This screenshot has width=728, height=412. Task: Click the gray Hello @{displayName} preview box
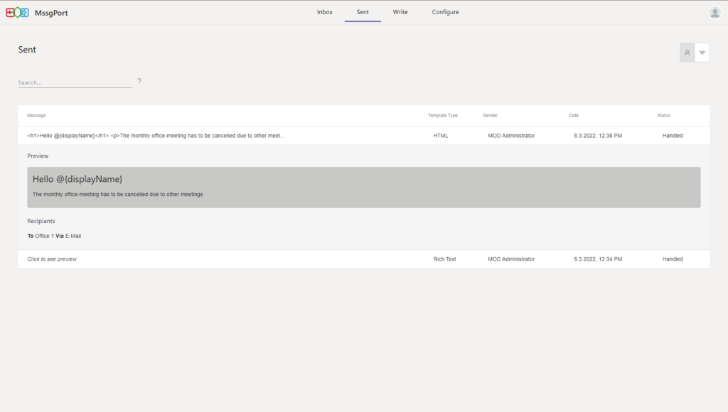tap(363, 188)
